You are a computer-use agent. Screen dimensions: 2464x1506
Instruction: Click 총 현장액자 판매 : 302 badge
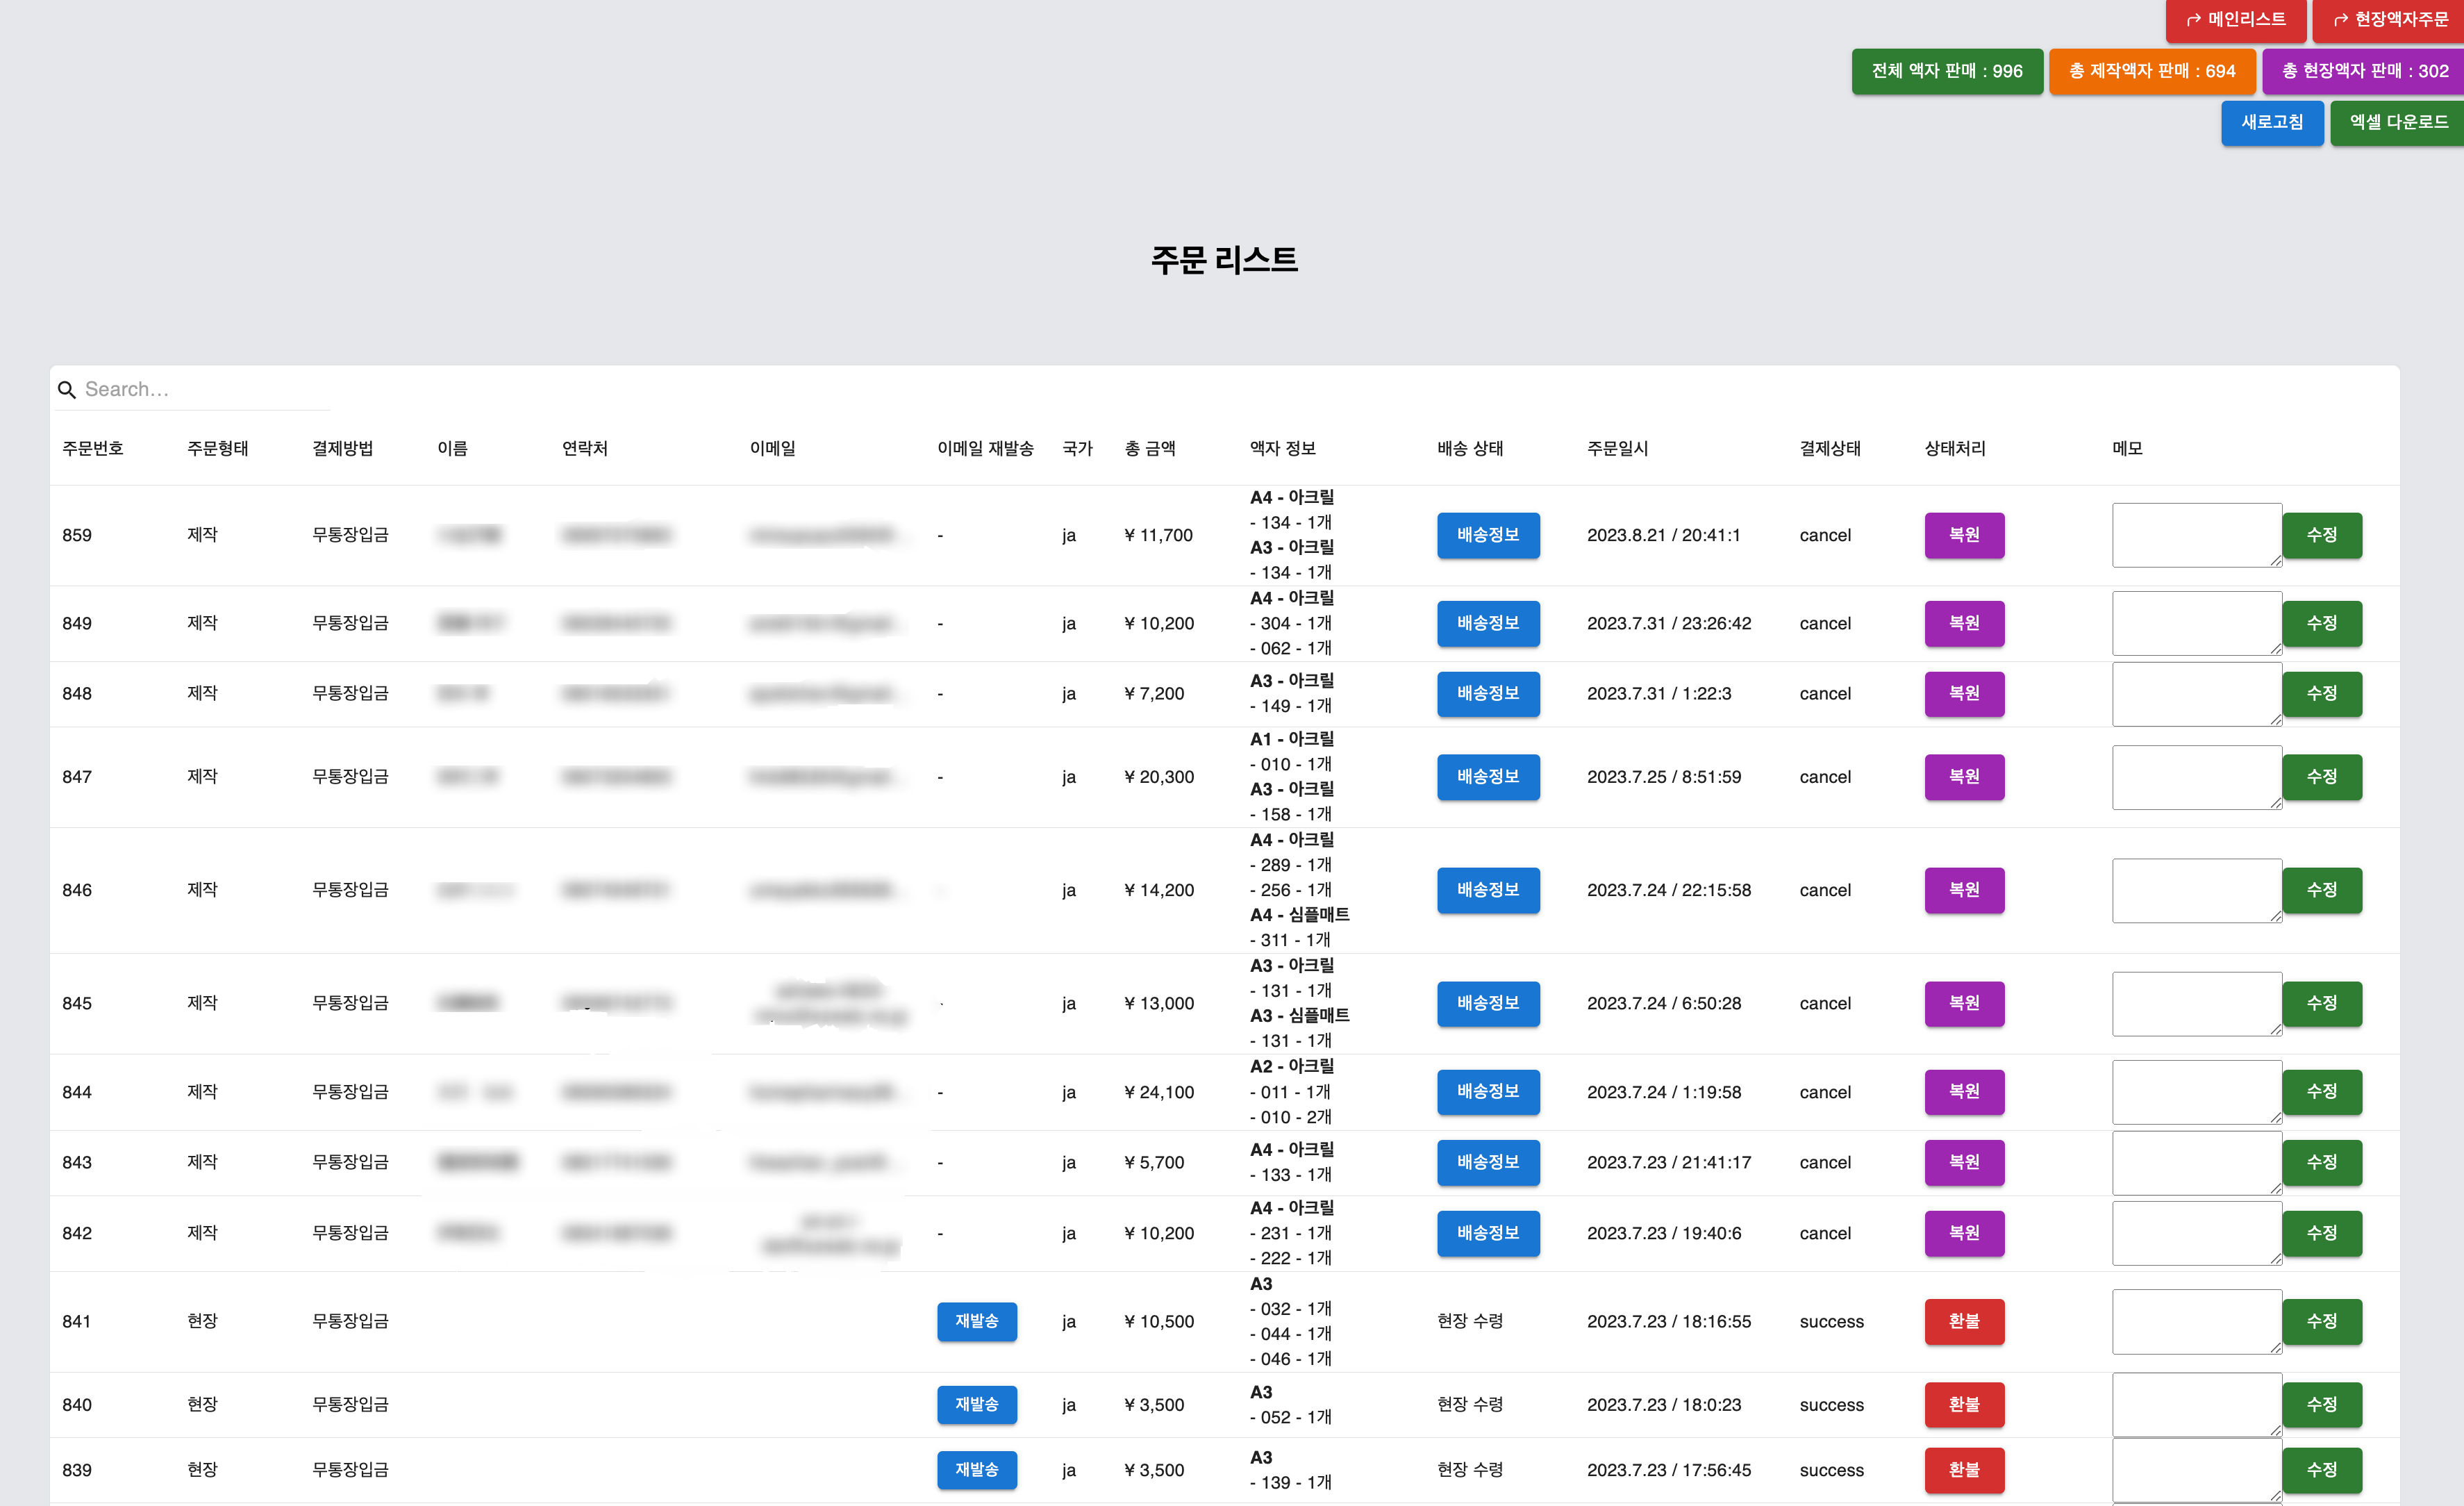point(2363,72)
